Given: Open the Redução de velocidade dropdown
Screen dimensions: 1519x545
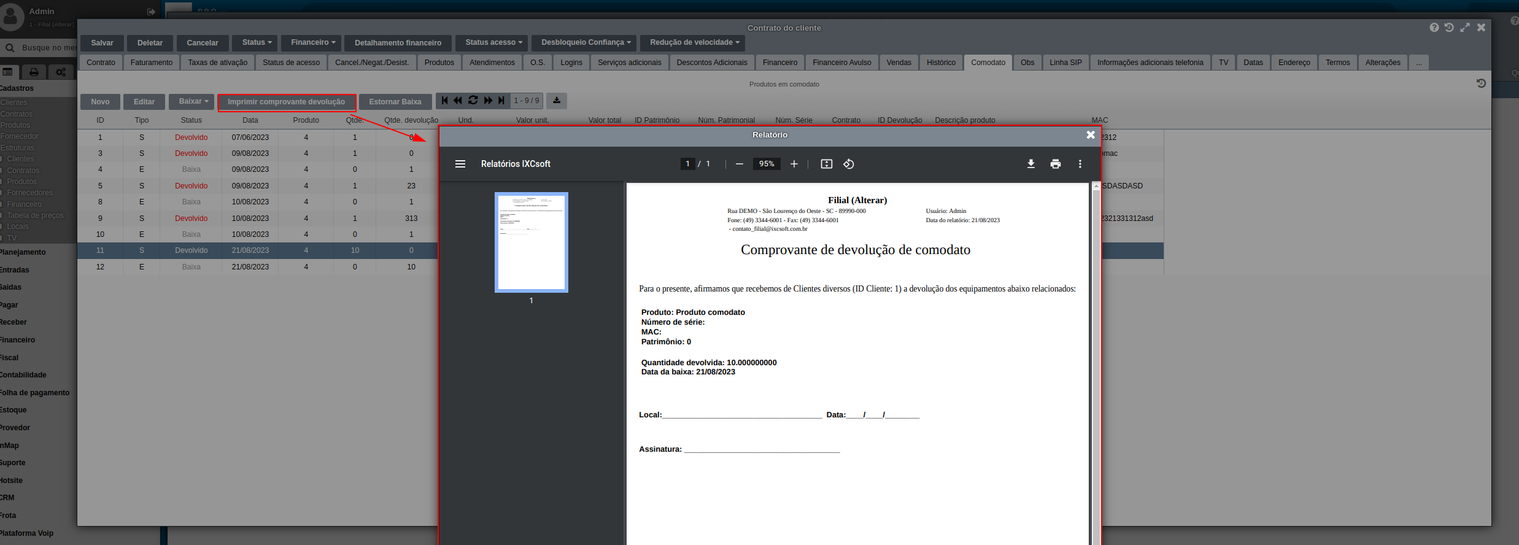Looking at the screenshot, I should click(x=693, y=42).
